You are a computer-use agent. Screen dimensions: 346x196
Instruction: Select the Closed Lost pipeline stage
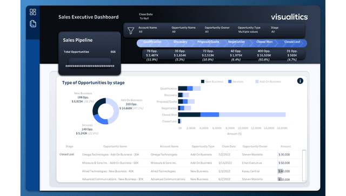click(292, 42)
